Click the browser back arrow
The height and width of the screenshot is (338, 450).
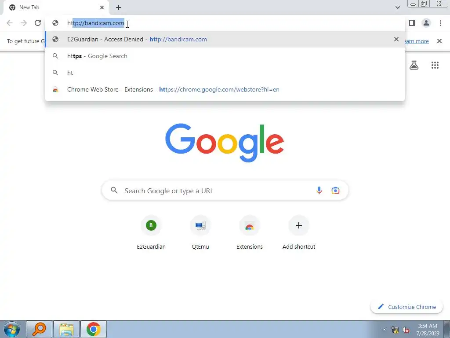click(10, 23)
